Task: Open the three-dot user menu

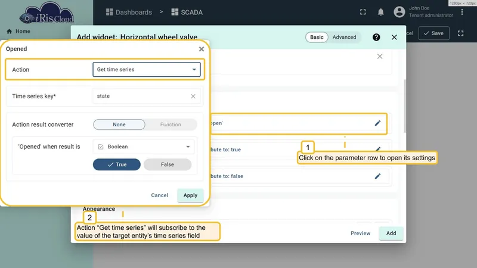Action: coord(461,12)
